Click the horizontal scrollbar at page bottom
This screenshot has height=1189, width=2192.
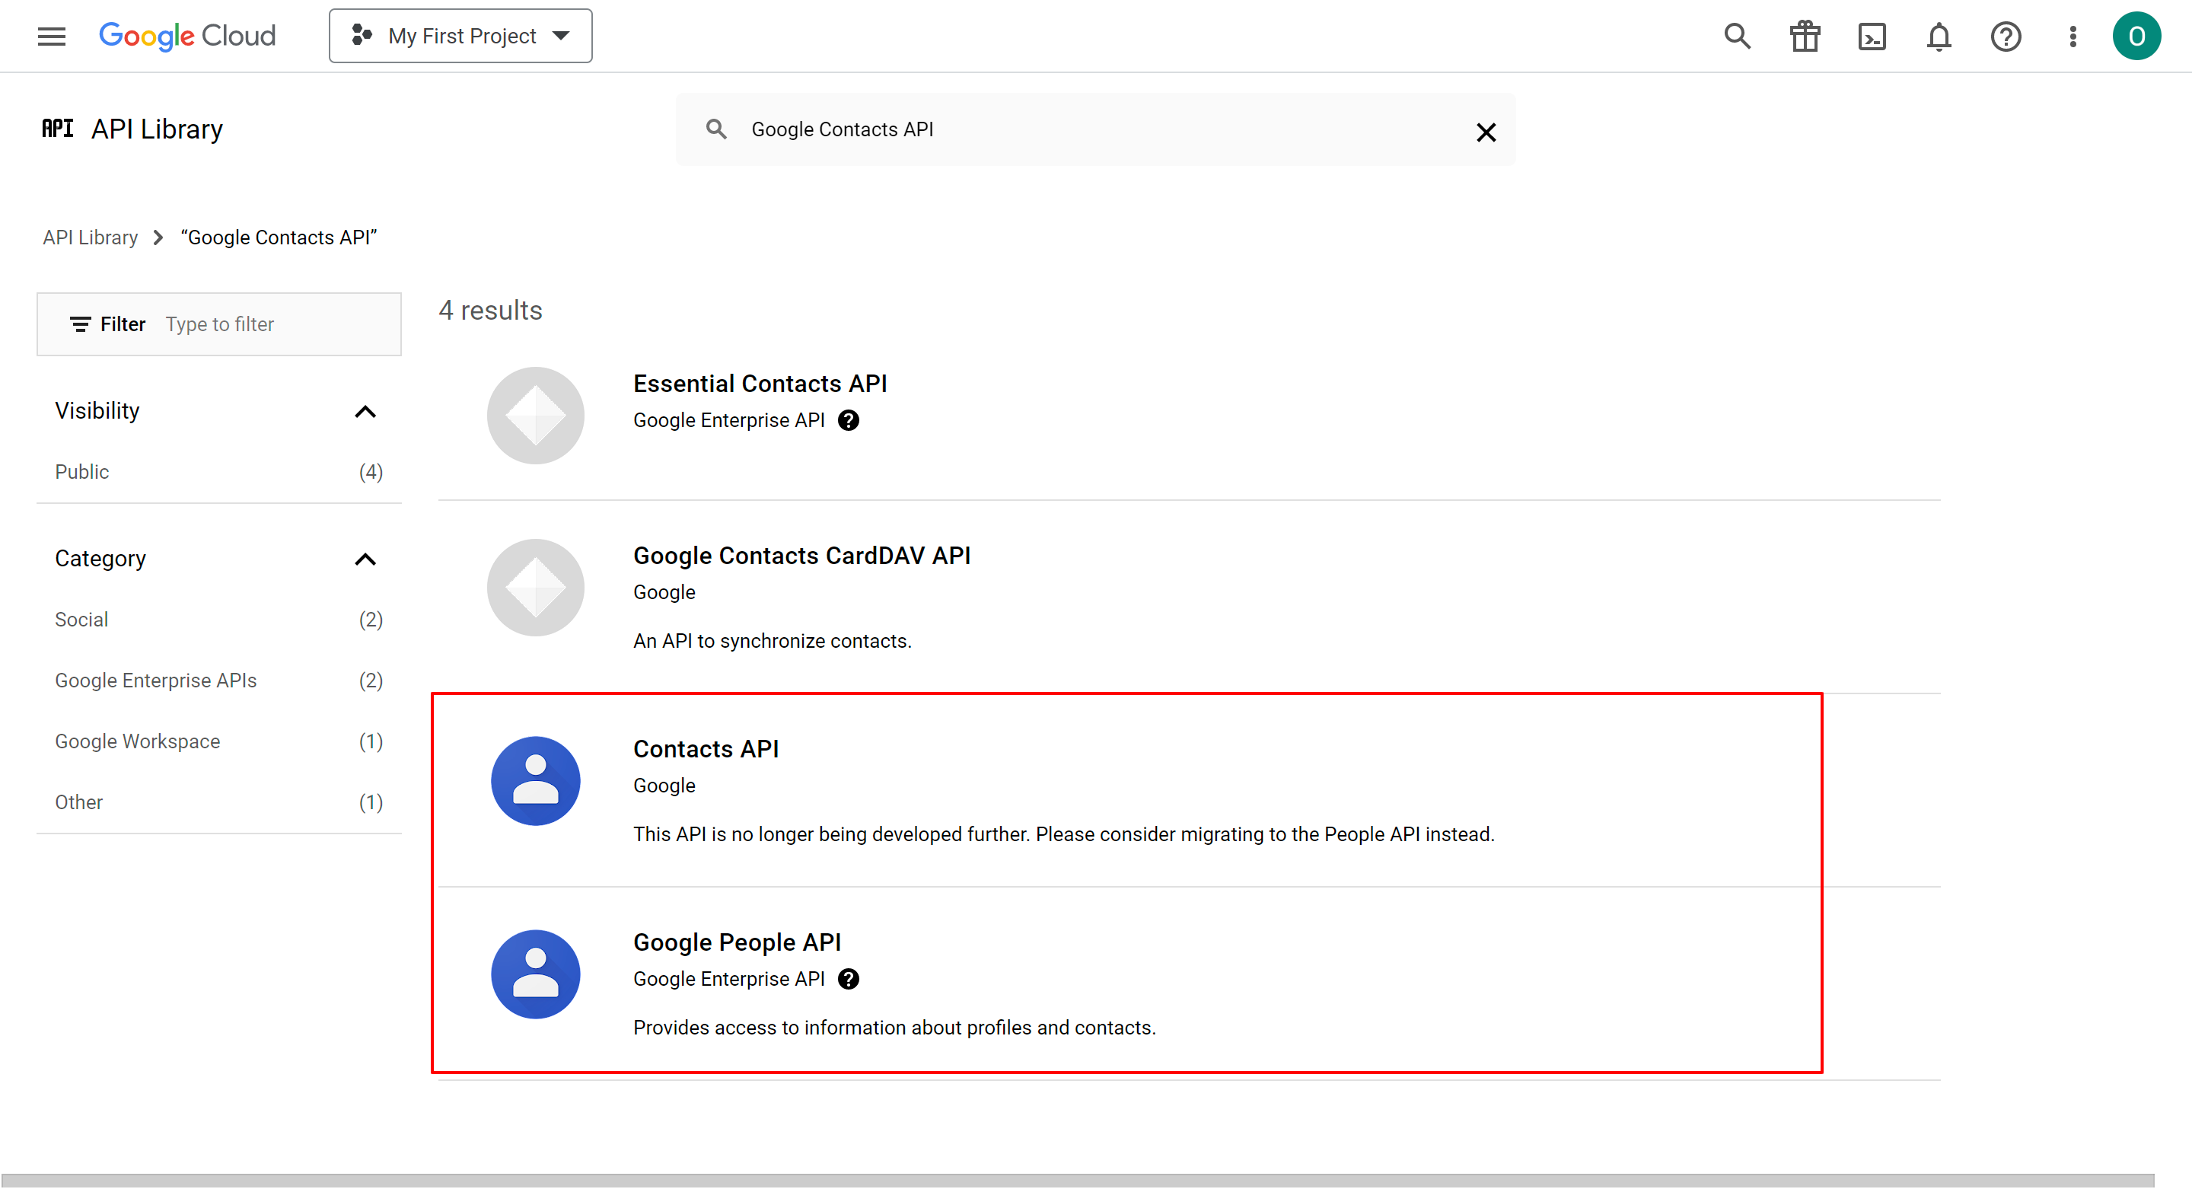point(1077,1181)
